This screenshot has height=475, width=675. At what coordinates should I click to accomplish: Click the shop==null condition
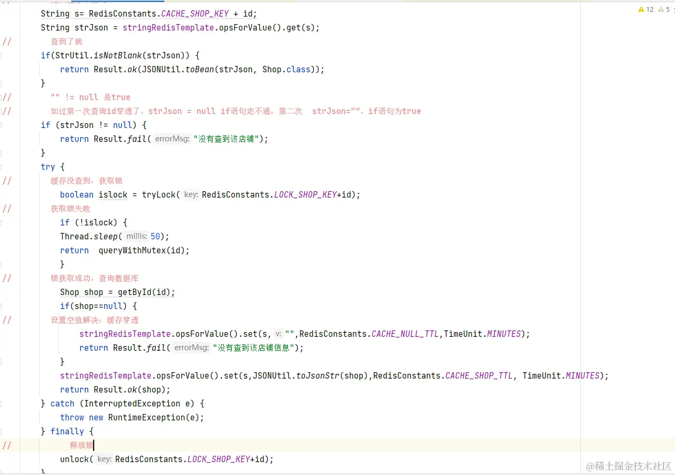(98, 306)
